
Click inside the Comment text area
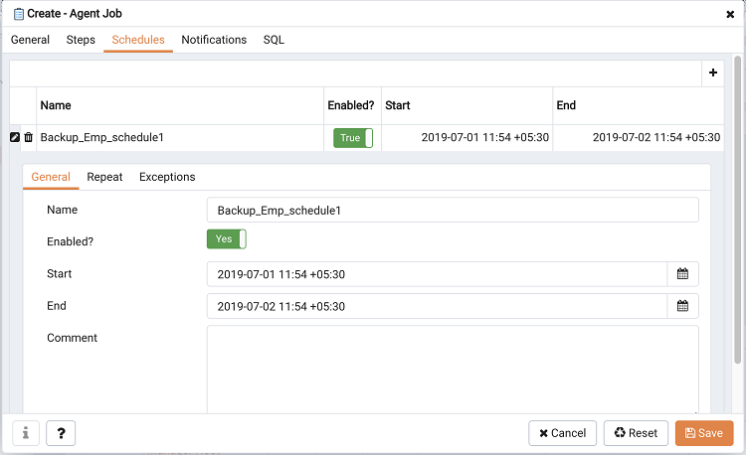click(453, 369)
